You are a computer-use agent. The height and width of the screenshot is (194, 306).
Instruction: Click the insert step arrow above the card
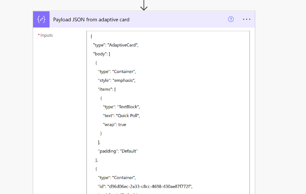(x=144, y=5)
